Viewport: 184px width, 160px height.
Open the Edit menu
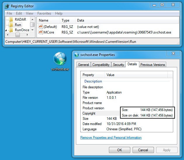[x=19, y=13]
